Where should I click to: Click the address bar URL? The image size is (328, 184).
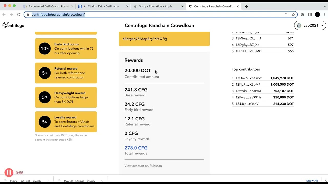tap(58, 15)
